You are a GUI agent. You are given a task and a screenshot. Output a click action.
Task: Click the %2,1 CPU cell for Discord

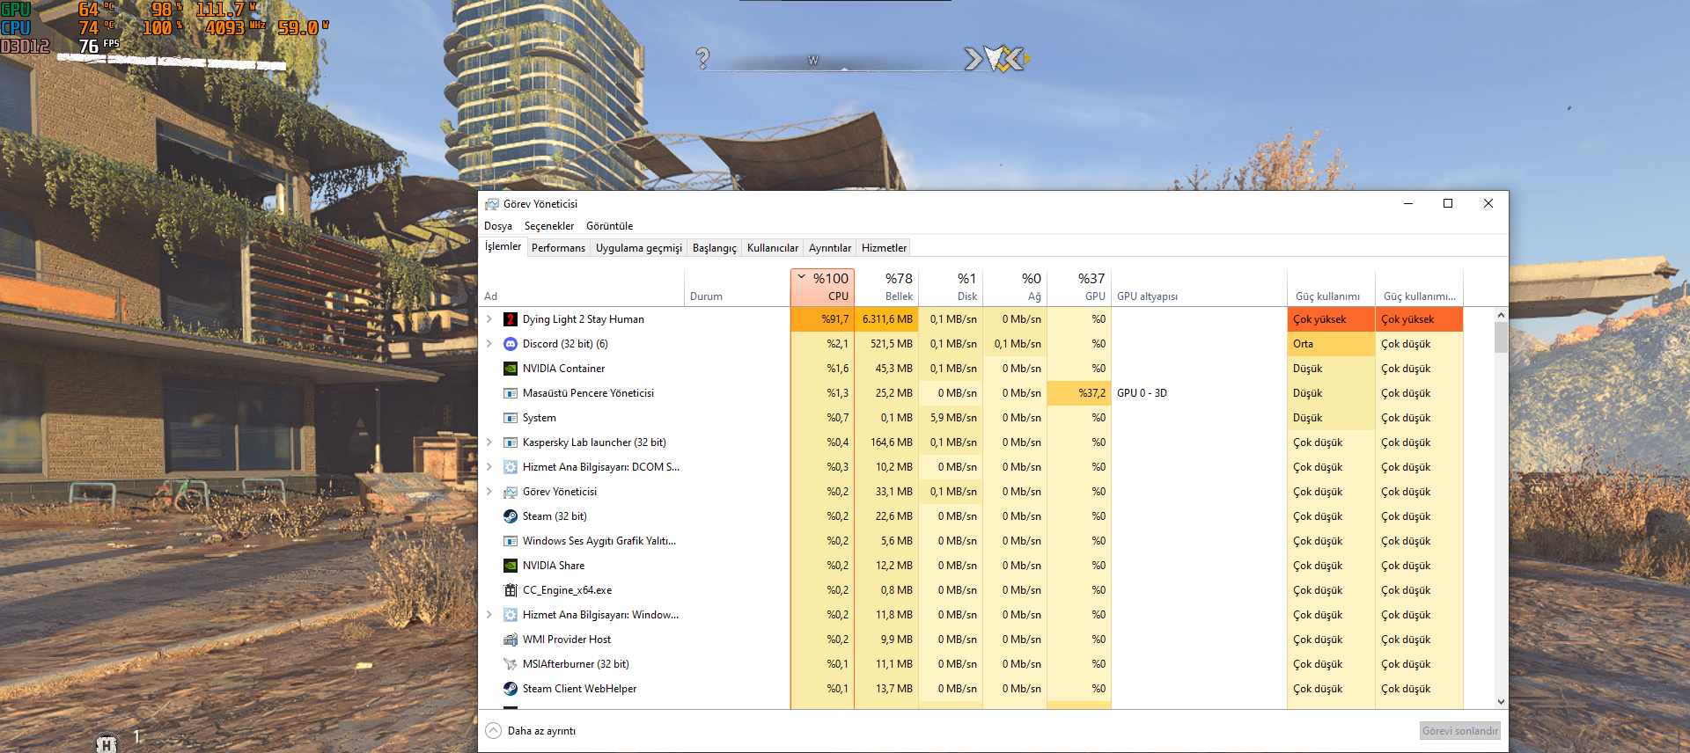[822, 344]
